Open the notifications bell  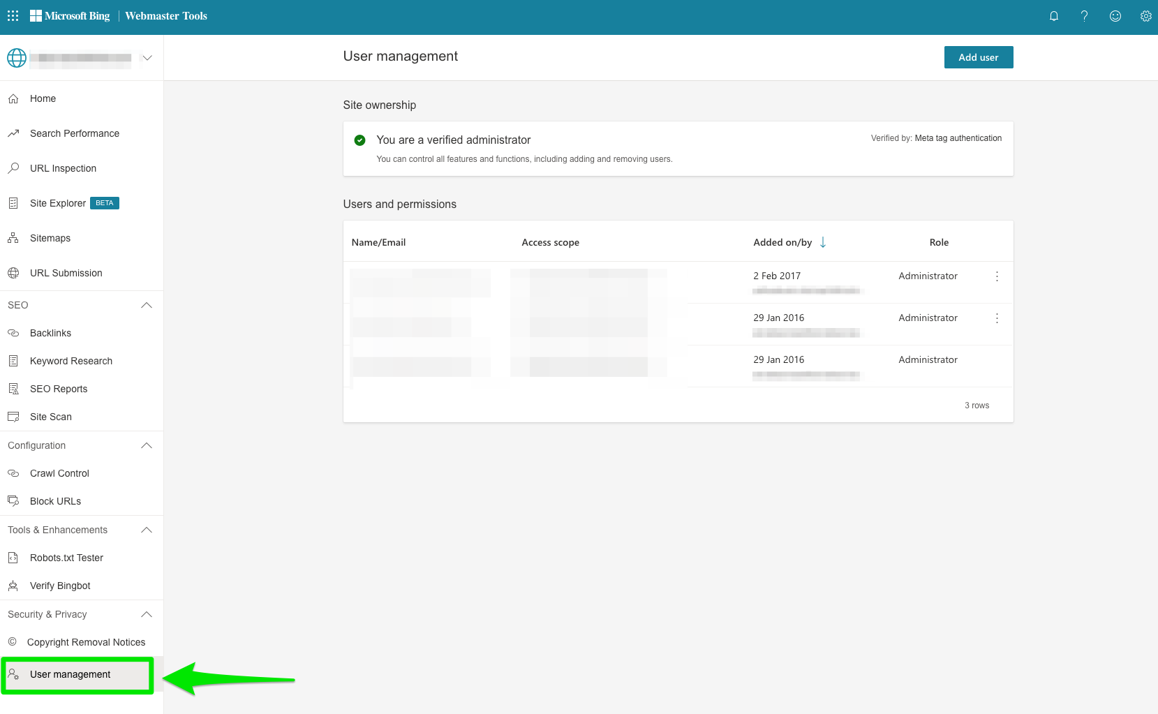[x=1054, y=15]
